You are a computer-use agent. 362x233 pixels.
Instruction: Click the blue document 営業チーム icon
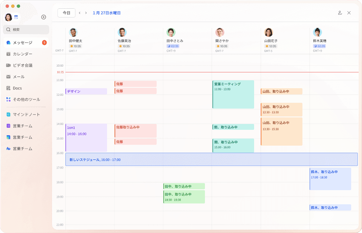click(8, 137)
